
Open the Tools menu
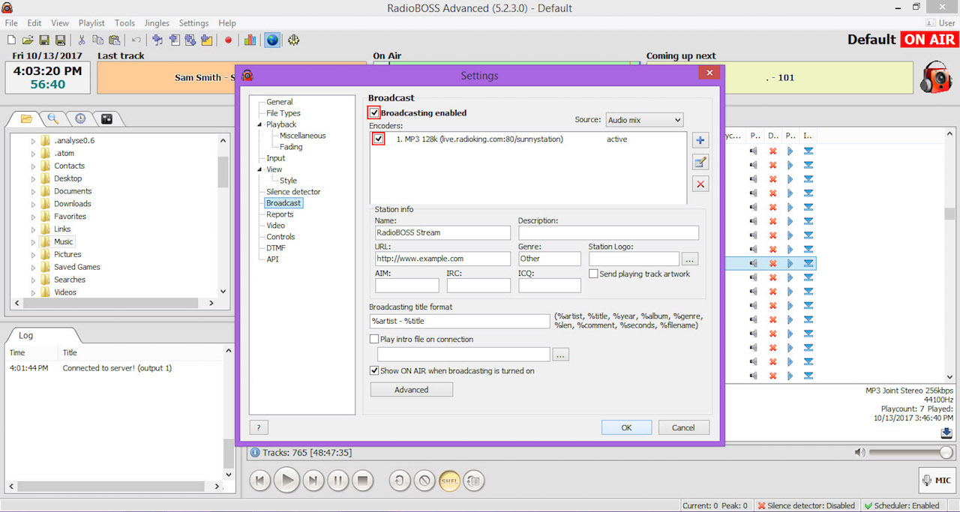point(125,23)
